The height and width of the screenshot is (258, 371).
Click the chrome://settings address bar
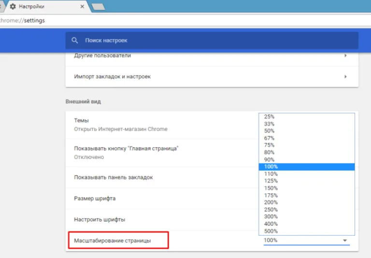click(x=185, y=20)
